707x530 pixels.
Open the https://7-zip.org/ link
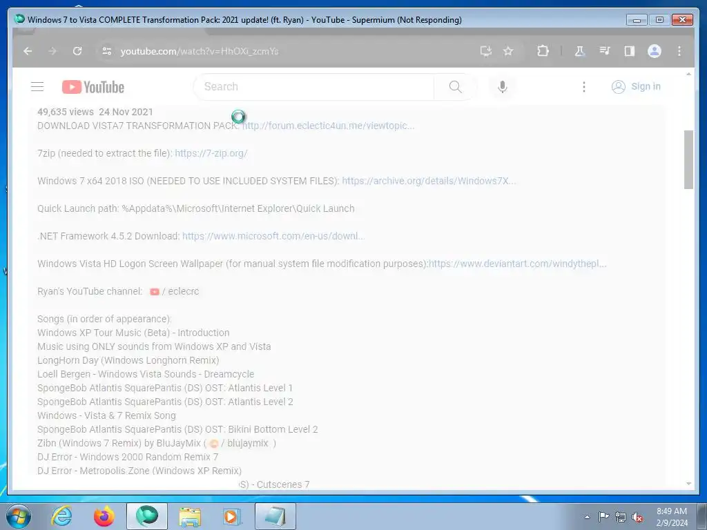211,153
